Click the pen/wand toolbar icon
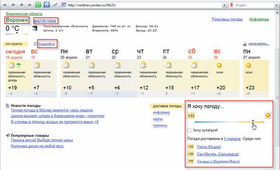Screen dimensions: 280x170 click(56, 5)
